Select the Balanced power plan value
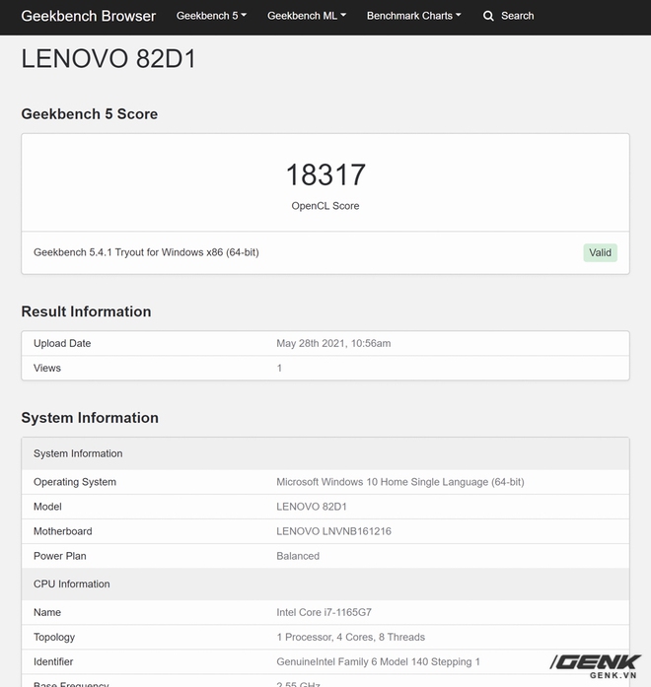Screen dimensions: 651x687 298,556
